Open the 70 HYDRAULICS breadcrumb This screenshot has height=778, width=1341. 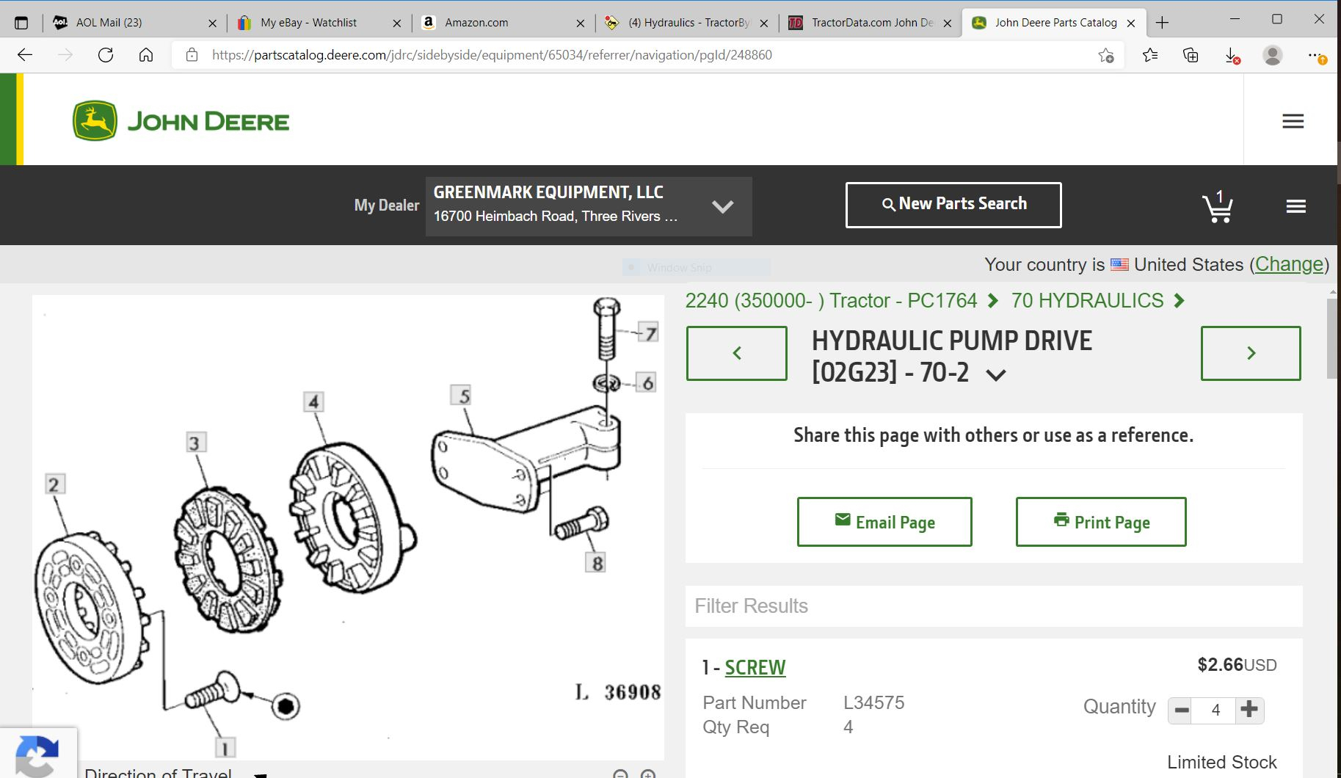tap(1087, 301)
